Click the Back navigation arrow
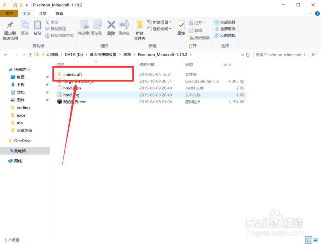Screen dimensions: 321x244 pyautogui.click(x=6, y=55)
